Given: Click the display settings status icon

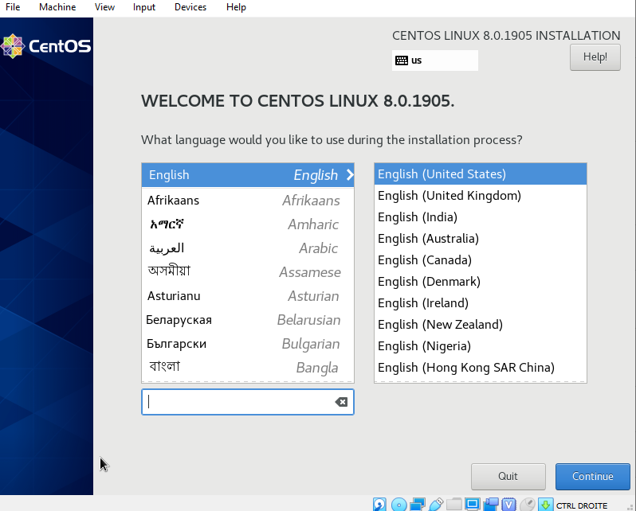Looking at the screenshot, I should (x=473, y=505).
